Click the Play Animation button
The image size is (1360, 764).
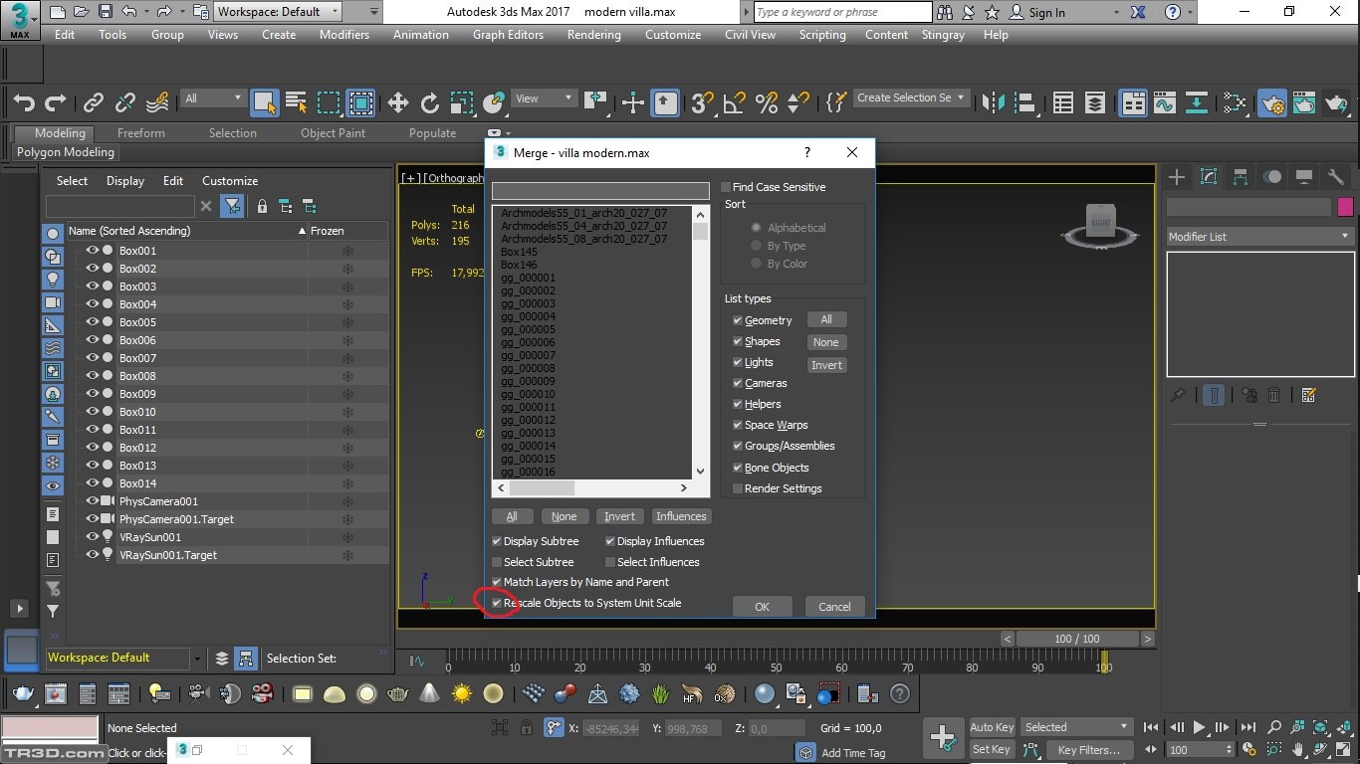tap(1200, 727)
